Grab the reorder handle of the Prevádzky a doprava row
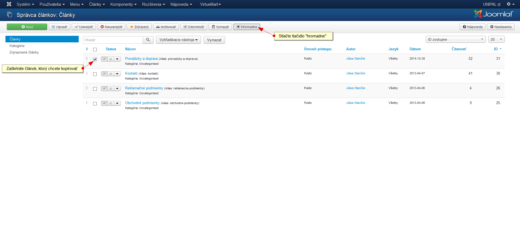 [87, 58]
